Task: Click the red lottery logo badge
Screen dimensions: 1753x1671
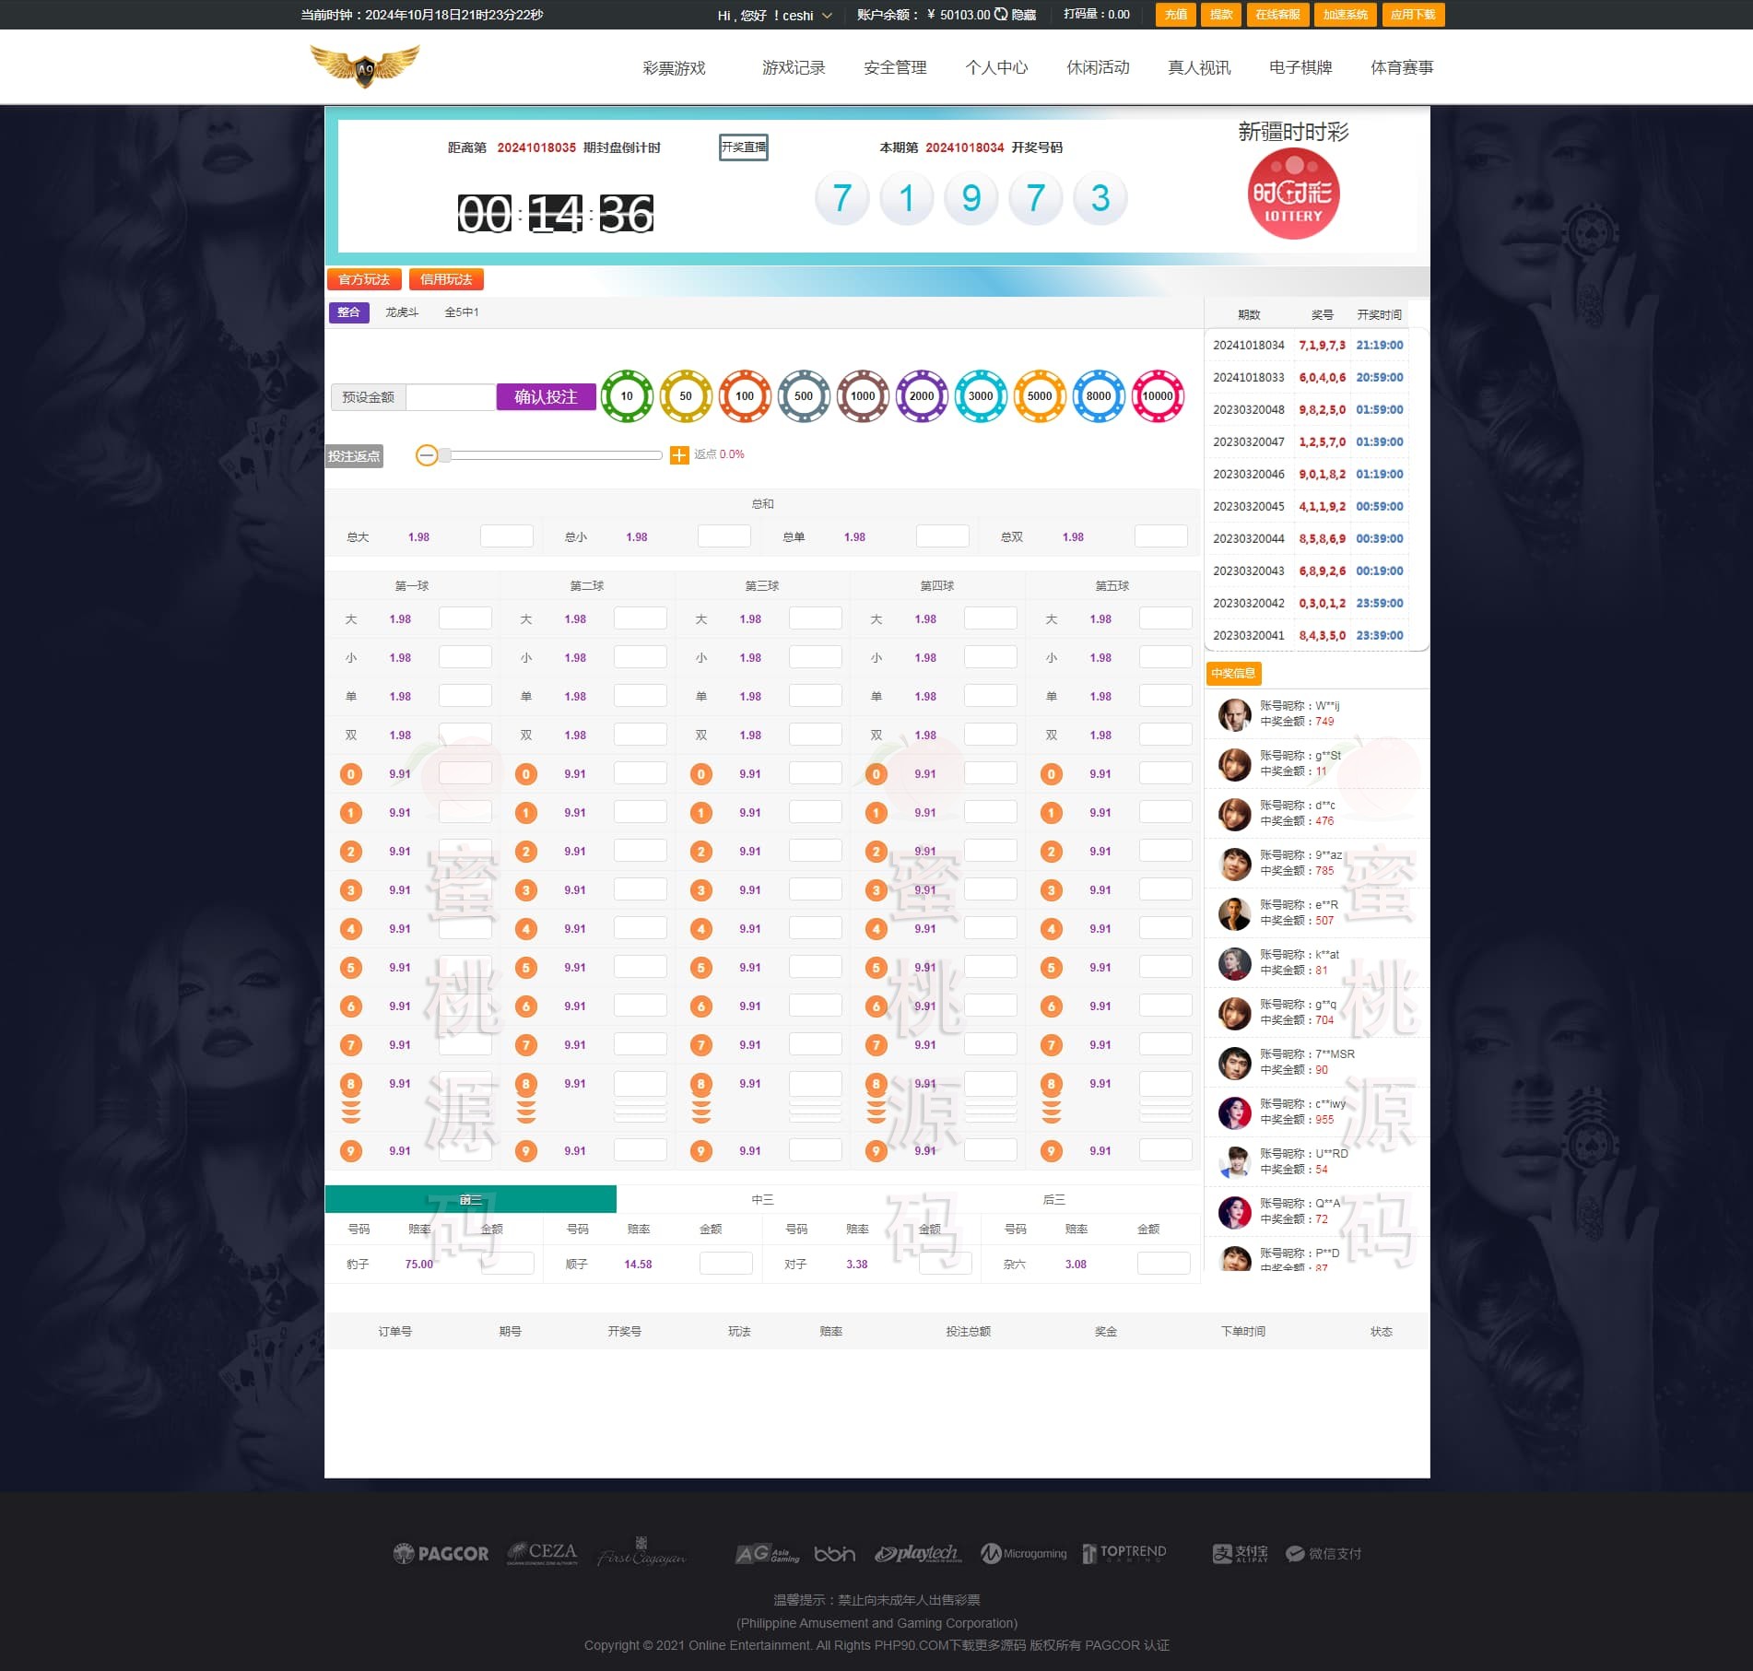Action: pos(1293,194)
